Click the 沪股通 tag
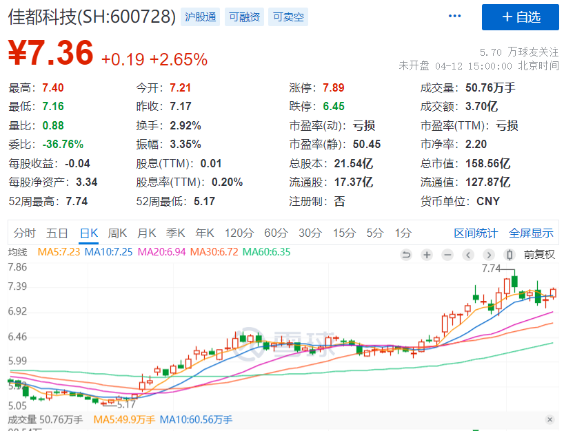Image resolution: width=564 pixels, height=431 pixels. [201, 17]
